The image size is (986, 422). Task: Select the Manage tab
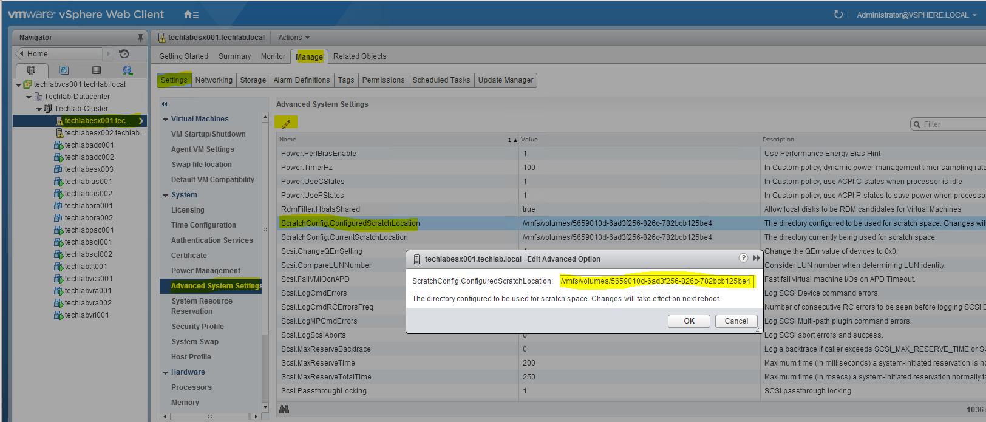click(309, 56)
